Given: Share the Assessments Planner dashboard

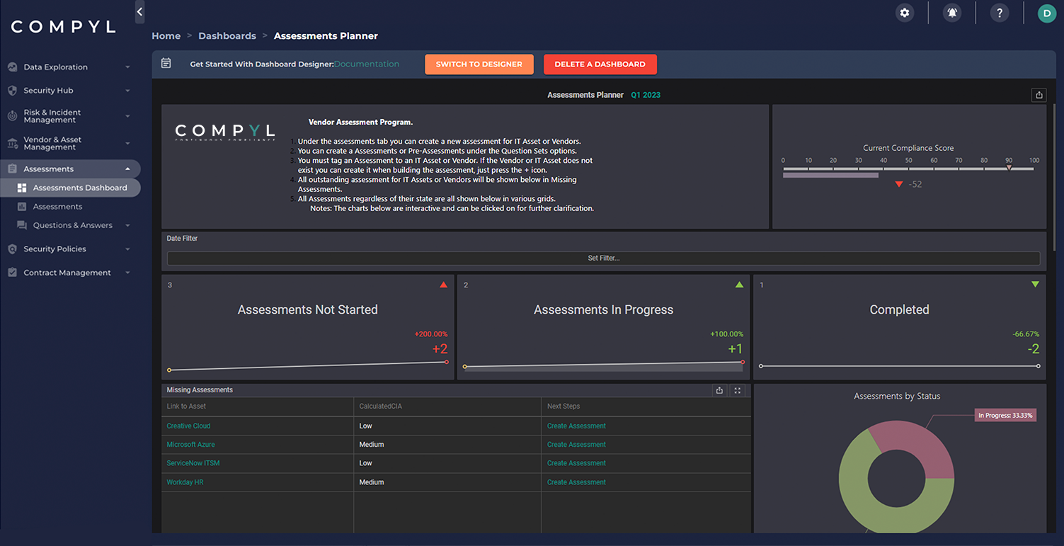Looking at the screenshot, I should (1039, 94).
